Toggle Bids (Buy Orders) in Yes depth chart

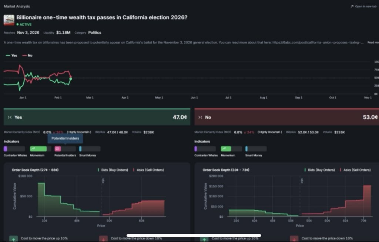pos(113,170)
